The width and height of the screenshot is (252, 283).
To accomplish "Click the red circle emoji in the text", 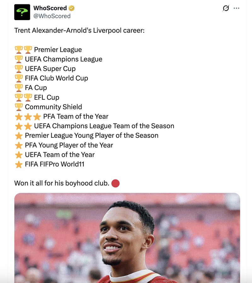I will tap(116, 183).
